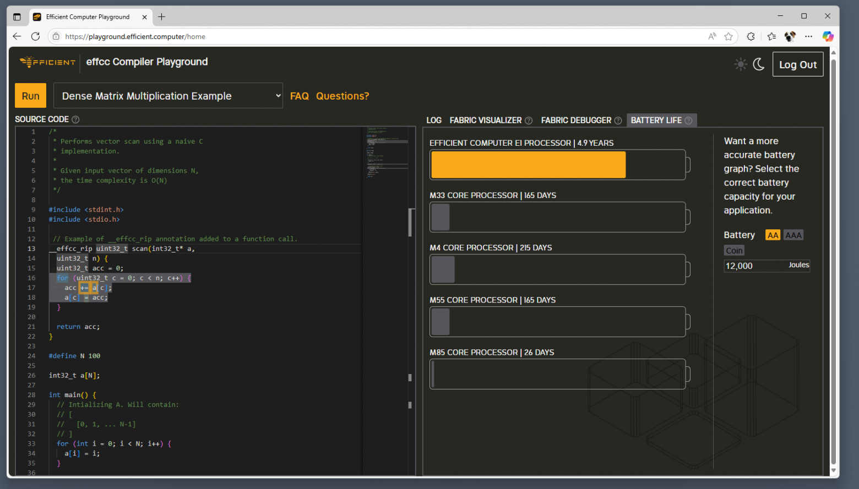Select the Coin battery option
Viewport: 859px width, 489px height.
(x=734, y=251)
